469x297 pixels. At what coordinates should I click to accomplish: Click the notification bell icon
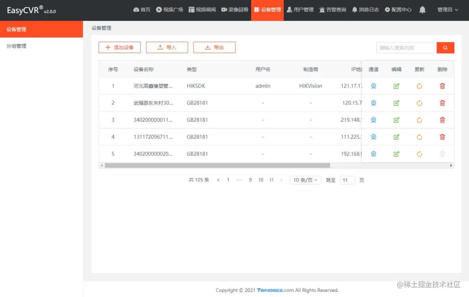pyautogui.click(x=422, y=10)
